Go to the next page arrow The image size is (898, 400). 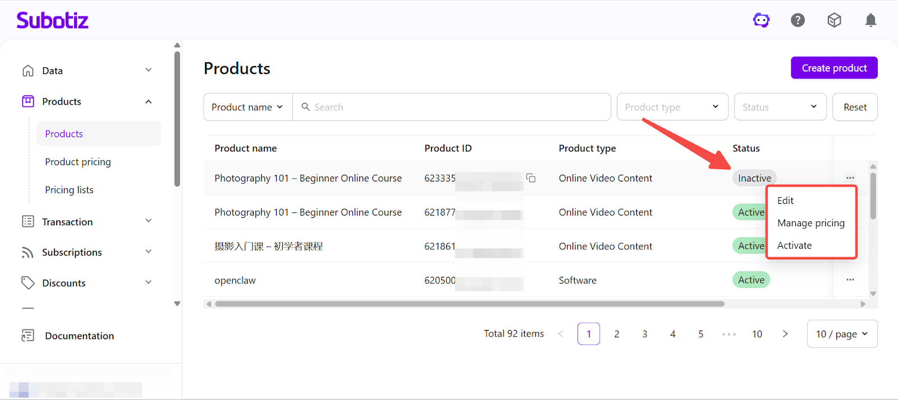[x=785, y=334]
